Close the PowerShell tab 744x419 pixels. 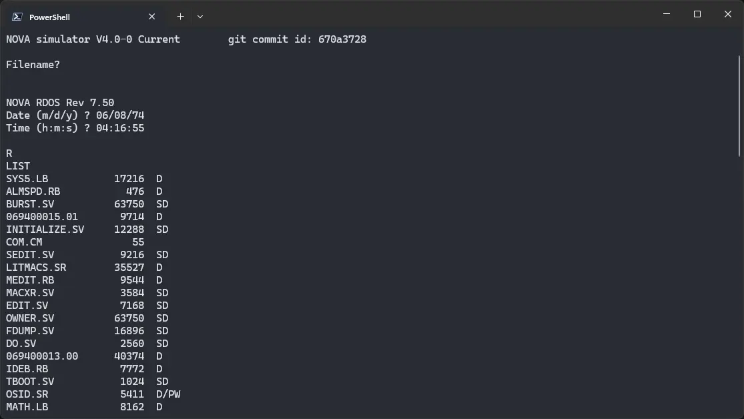tap(151, 15)
